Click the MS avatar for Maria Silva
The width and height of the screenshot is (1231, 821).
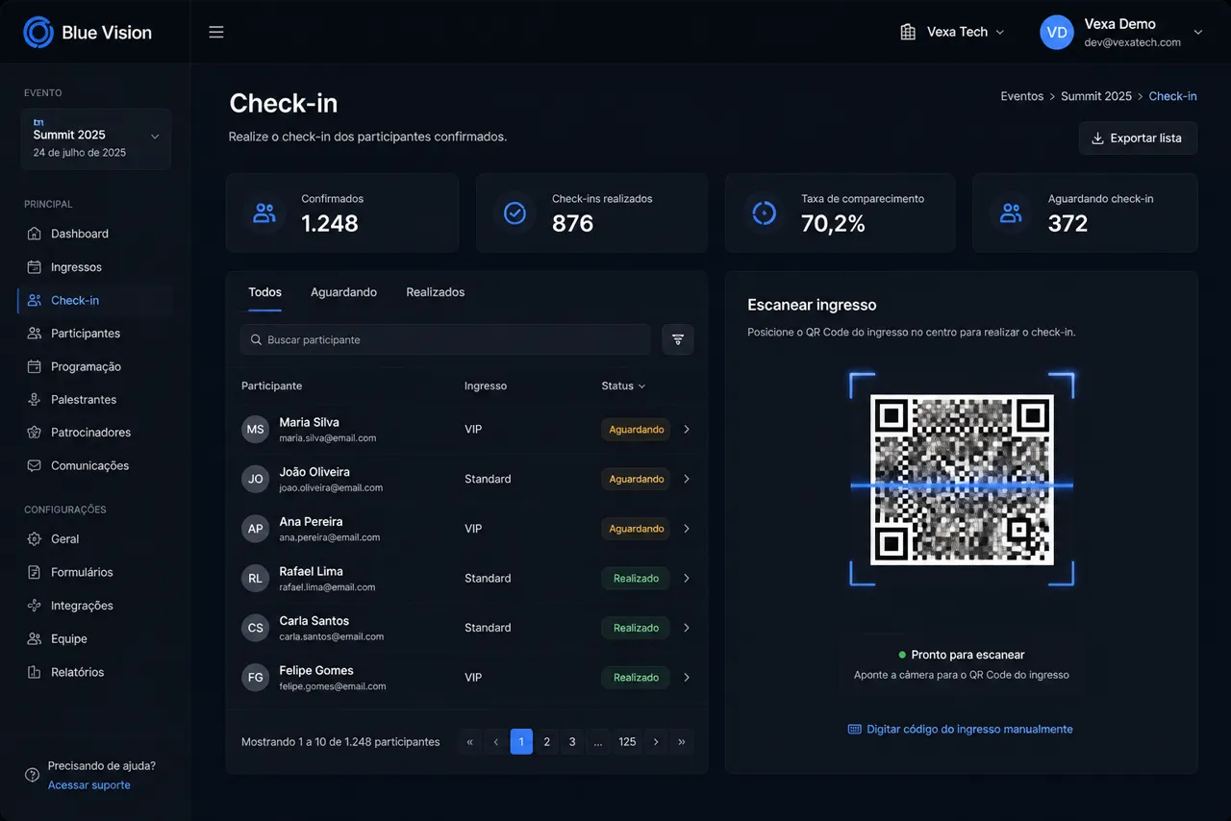click(255, 430)
